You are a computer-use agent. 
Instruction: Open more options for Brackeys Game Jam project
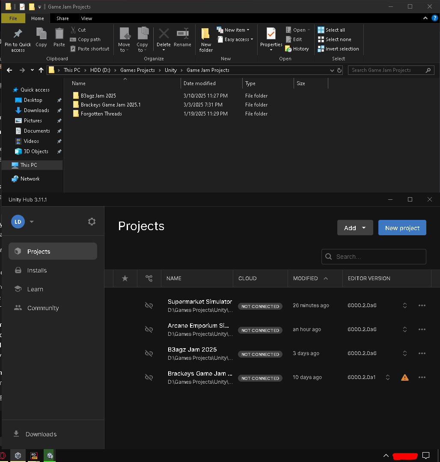click(x=422, y=377)
